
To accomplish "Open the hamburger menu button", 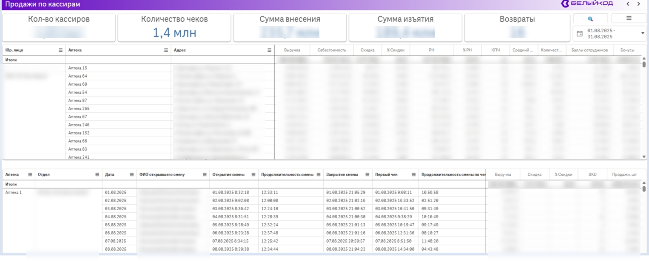I will [629, 18].
